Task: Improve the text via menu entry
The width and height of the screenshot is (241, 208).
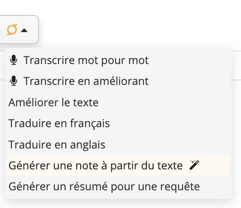Action: point(118,102)
